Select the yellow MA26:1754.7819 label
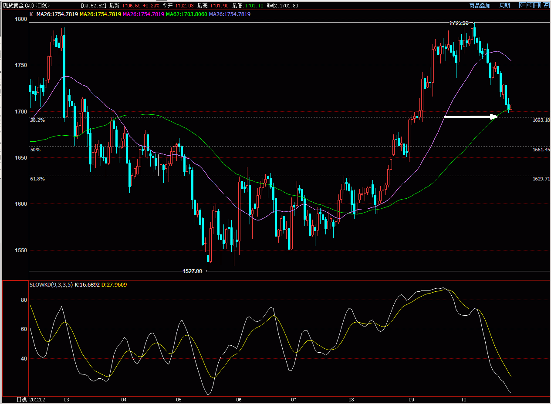Viewport: 551px width, 404px height. pyautogui.click(x=100, y=14)
